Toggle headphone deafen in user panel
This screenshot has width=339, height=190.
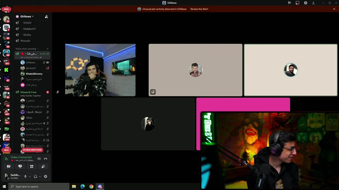click(x=35, y=177)
